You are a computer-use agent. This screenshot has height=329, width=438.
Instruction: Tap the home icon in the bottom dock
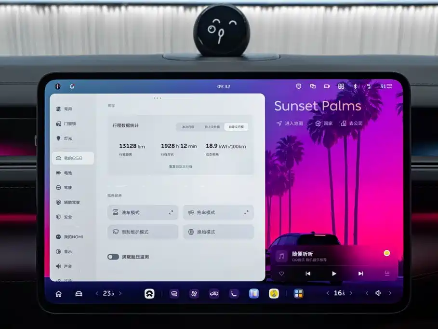pos(59,294)
